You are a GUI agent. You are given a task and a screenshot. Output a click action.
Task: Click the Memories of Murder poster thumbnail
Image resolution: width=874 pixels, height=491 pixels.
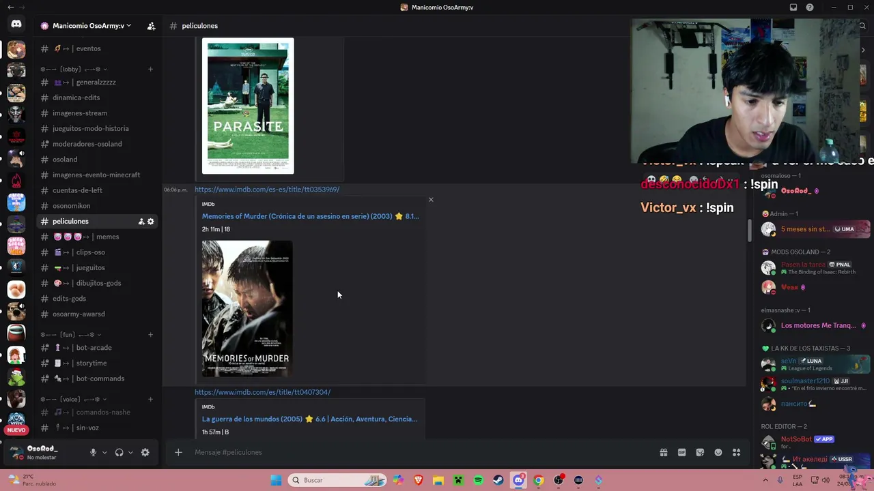(x=247, y=309)
